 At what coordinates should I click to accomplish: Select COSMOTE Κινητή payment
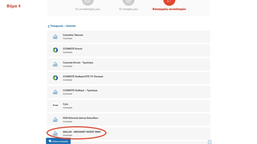(x=128, y=50)
